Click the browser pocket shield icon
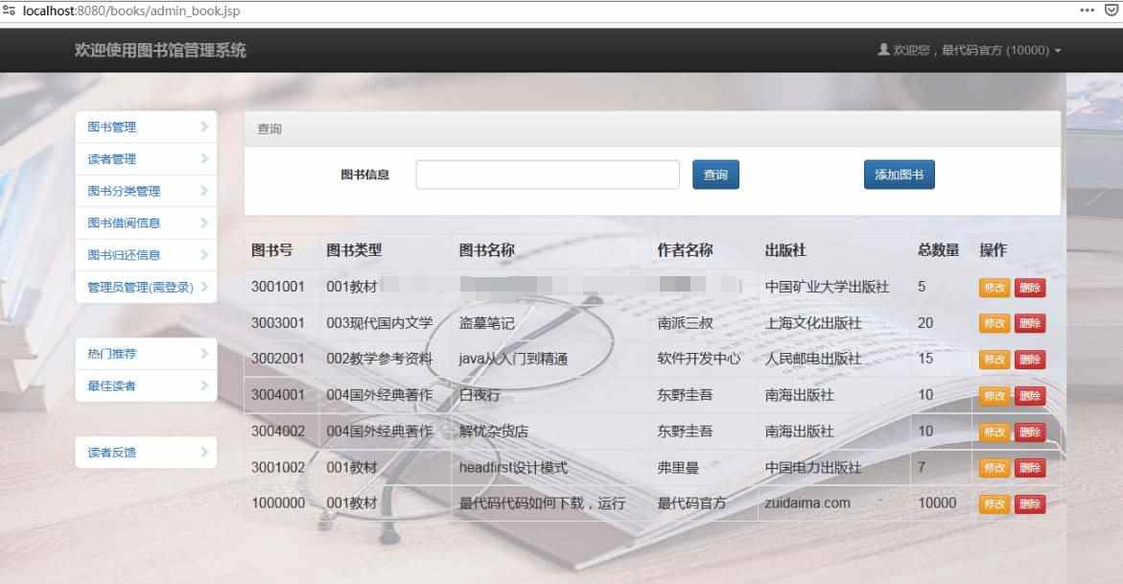 (1111, 10)
